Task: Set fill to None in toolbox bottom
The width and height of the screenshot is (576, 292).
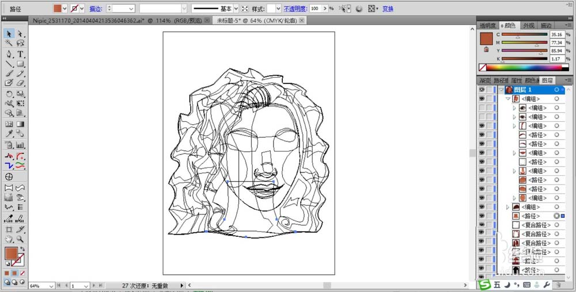Action: 22,273
